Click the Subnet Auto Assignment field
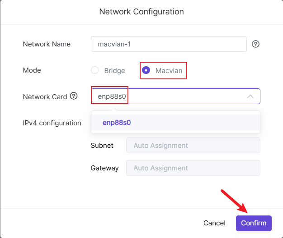The width and height of the screenshot is (283, 238). pos(193,146)
